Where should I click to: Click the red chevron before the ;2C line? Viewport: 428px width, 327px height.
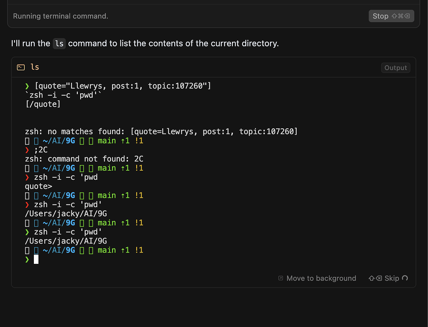point(26,150)
